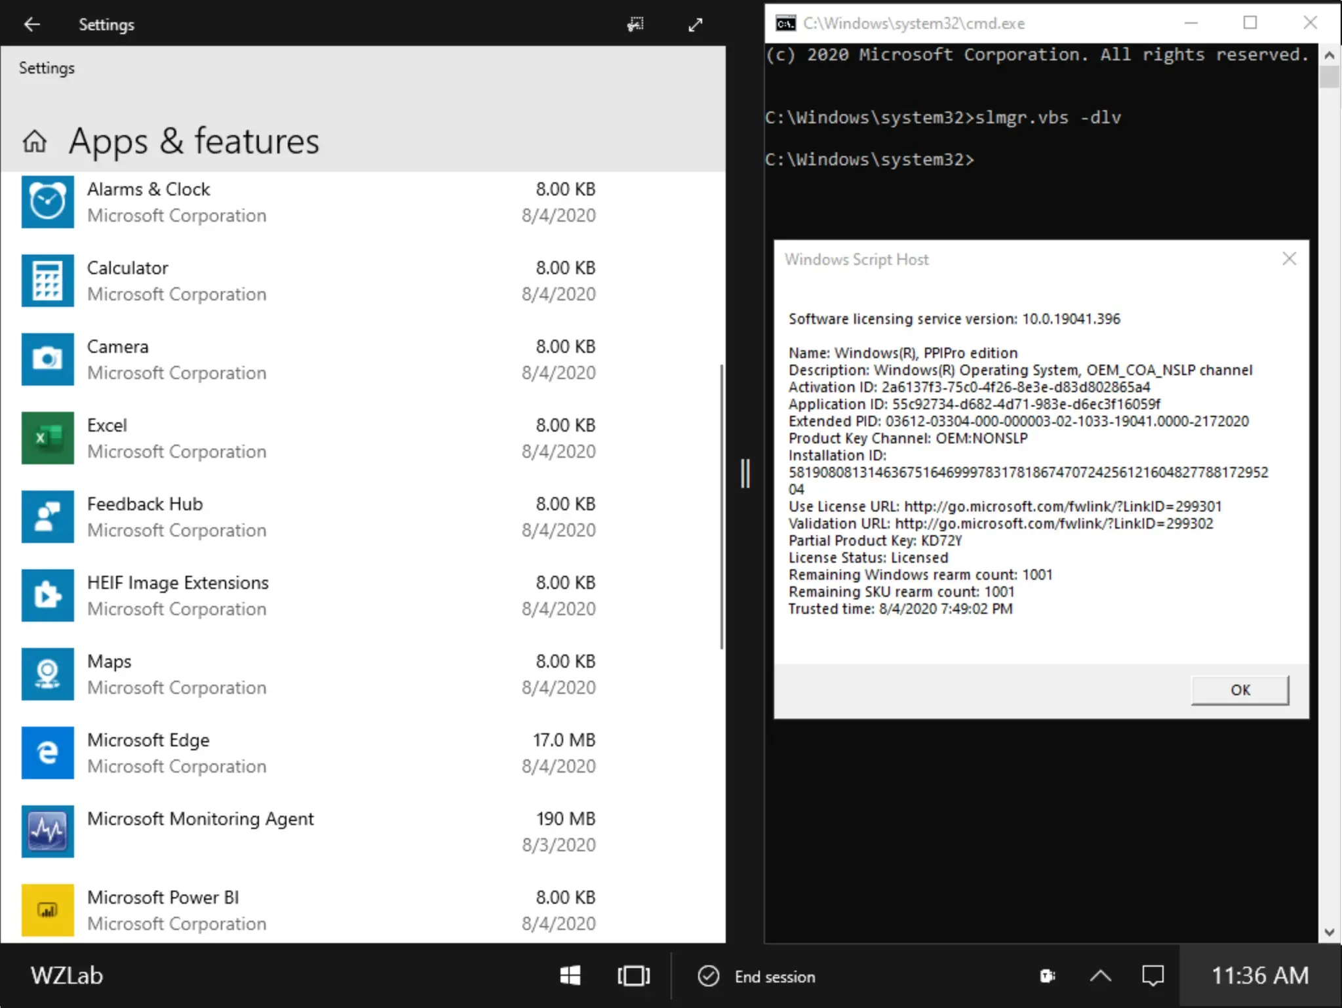Select the Microsoft Edge entry name
This screenshot has width=1342, height=1008.
point(148,740)
